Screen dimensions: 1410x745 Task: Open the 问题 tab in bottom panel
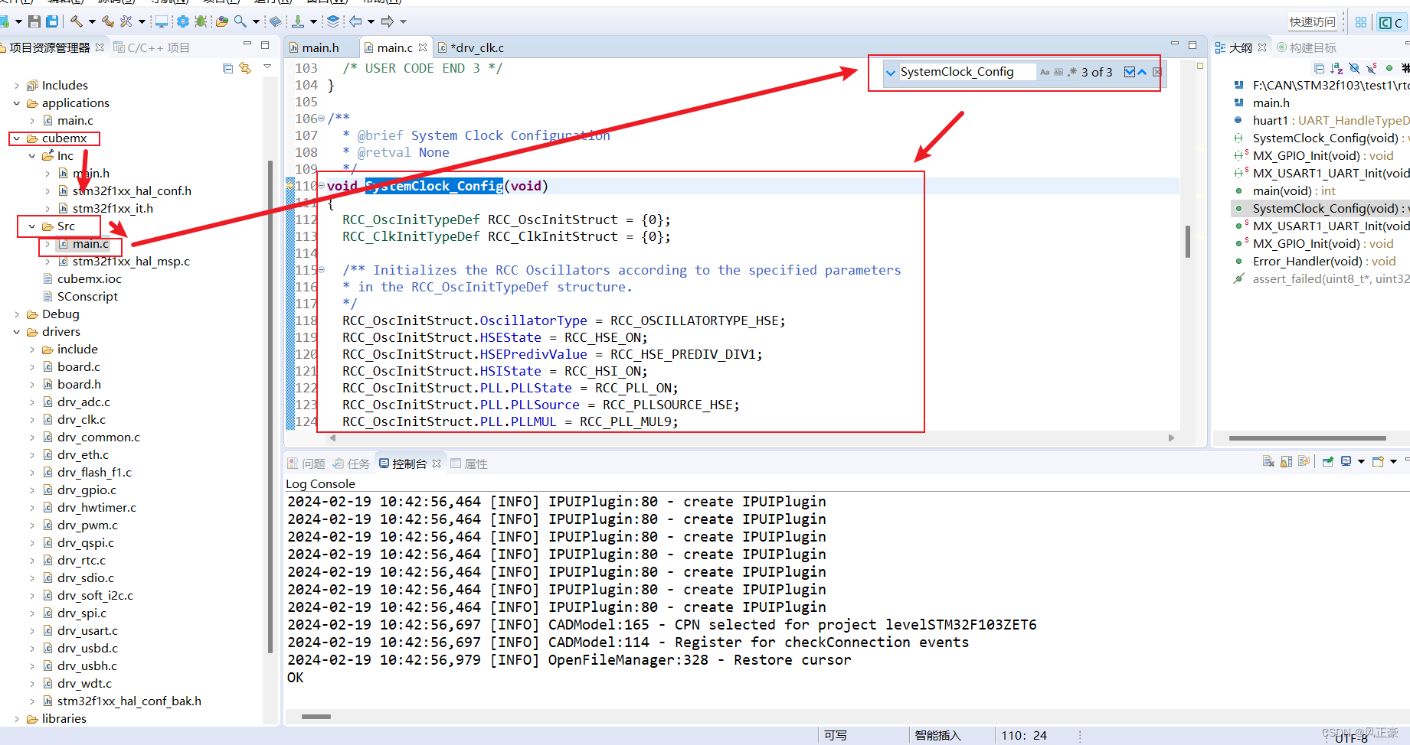tap(306, 464)
